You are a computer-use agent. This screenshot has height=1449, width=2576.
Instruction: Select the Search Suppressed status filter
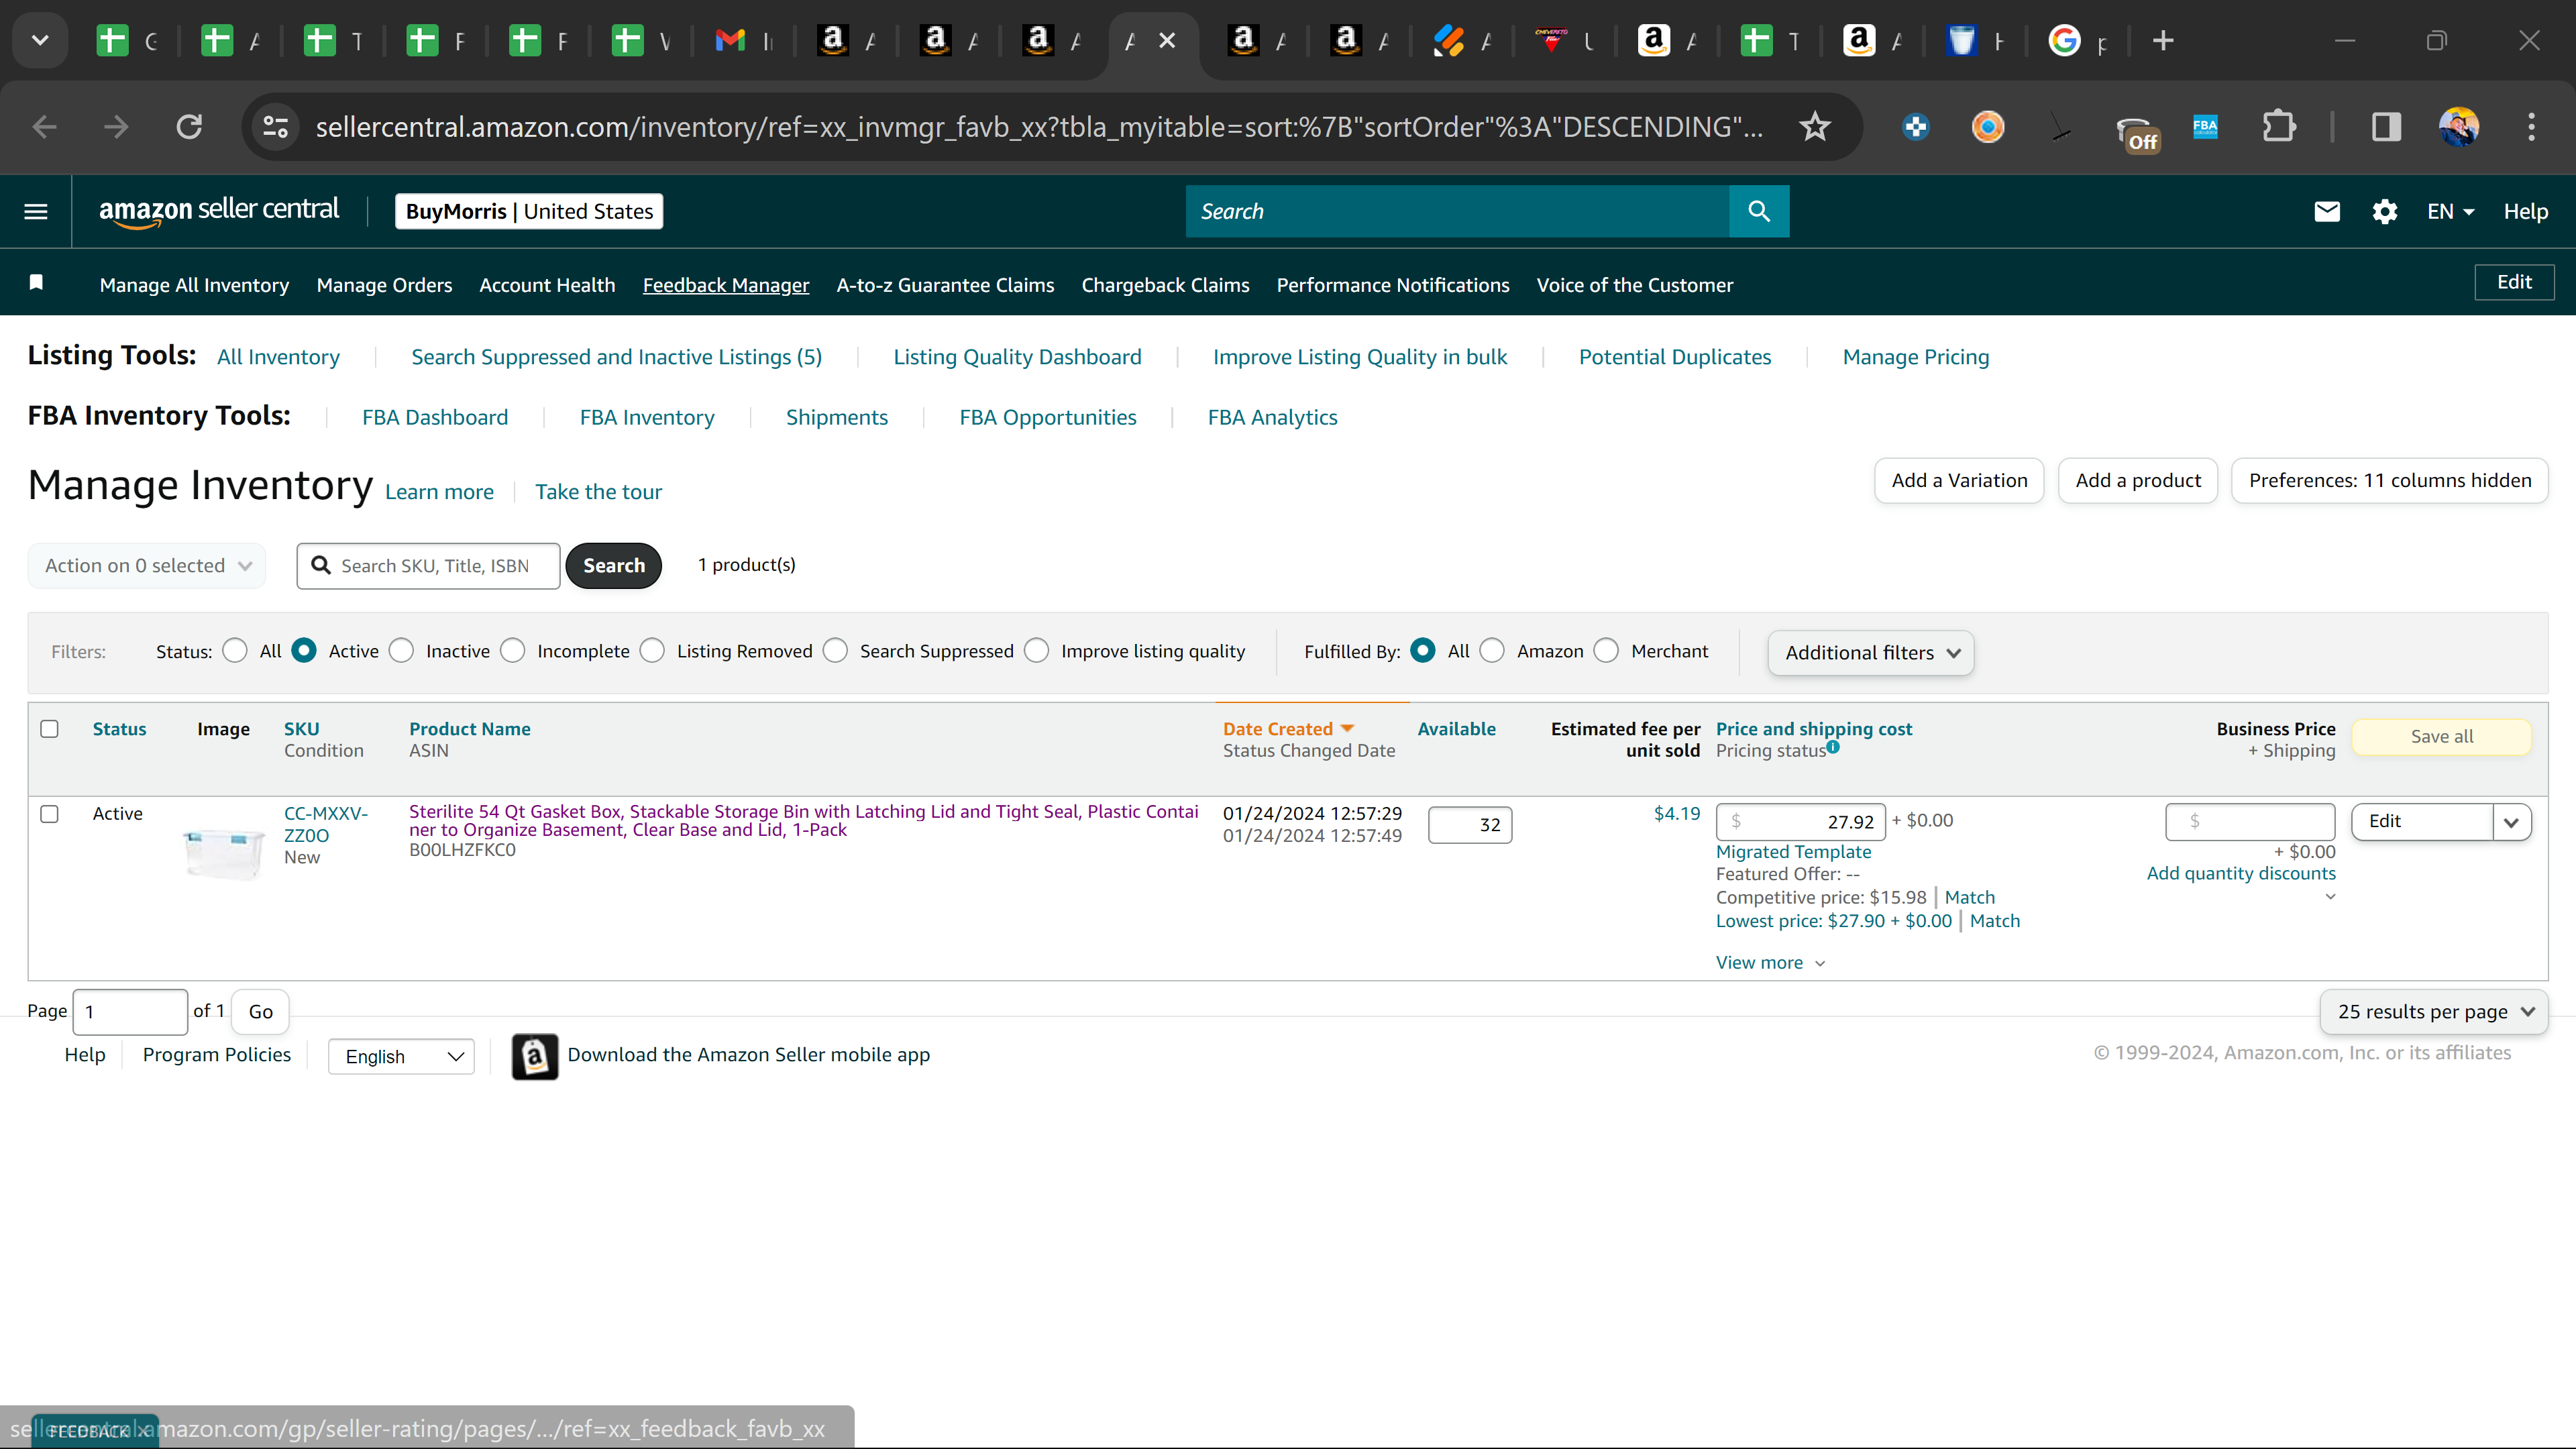[835, 651]
